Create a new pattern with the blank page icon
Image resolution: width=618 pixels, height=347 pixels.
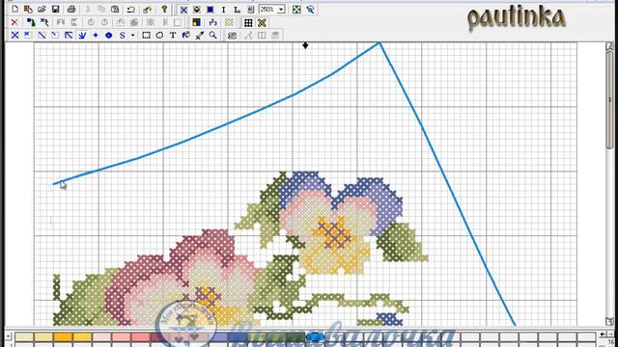click(14, 9)
